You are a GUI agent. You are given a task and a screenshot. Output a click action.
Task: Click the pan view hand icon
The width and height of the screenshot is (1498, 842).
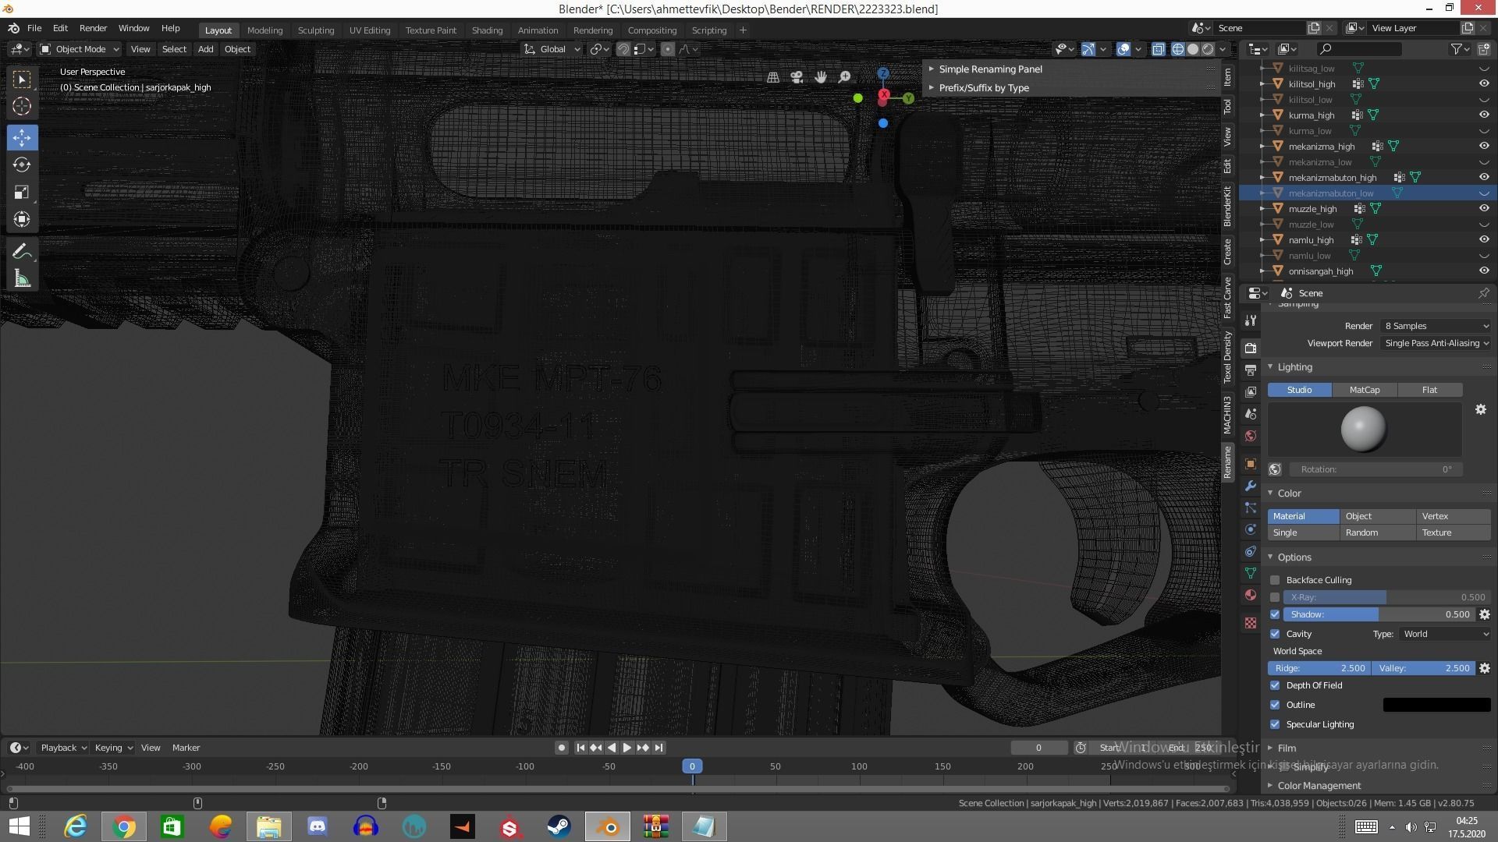(821, 77)
